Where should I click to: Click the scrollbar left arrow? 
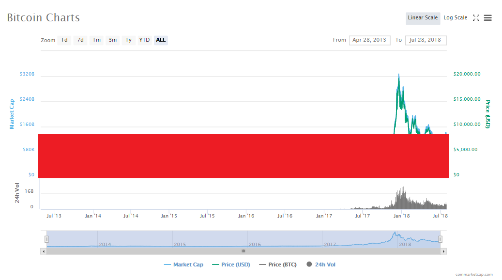coord(44,251)
